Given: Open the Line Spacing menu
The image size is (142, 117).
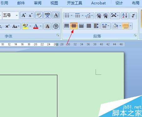Looking at the screenshot, I should (x=106, y=26).
